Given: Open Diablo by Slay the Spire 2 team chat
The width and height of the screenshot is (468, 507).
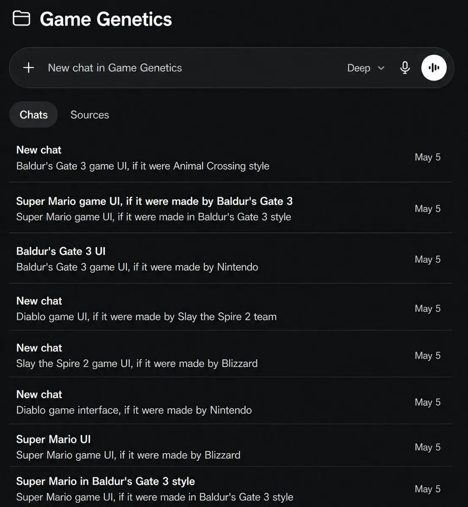Looking at the screenshot, I should pos(230,308).
